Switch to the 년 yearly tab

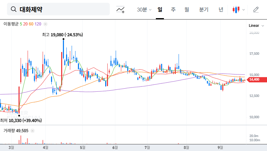pos(221,9)
